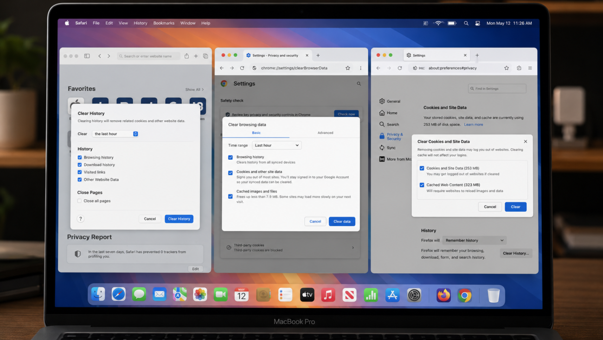The width and height of the screenshot is (603, 340).
Task: Uncheck Cached images and files
Action: [231, 196]
